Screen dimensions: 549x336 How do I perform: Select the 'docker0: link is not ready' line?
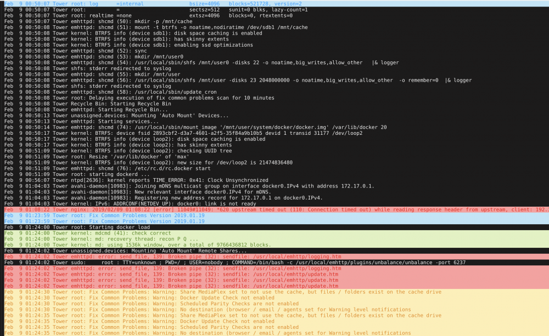130,204
